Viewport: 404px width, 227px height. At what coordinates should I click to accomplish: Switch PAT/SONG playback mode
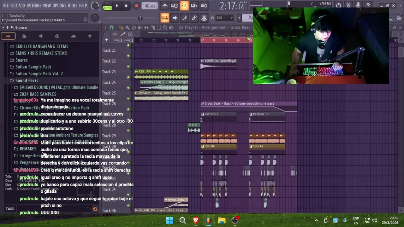tap(107, 6)
